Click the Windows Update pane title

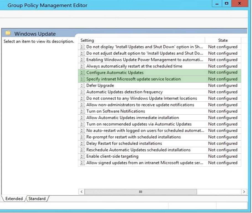[x=35, y=34]
